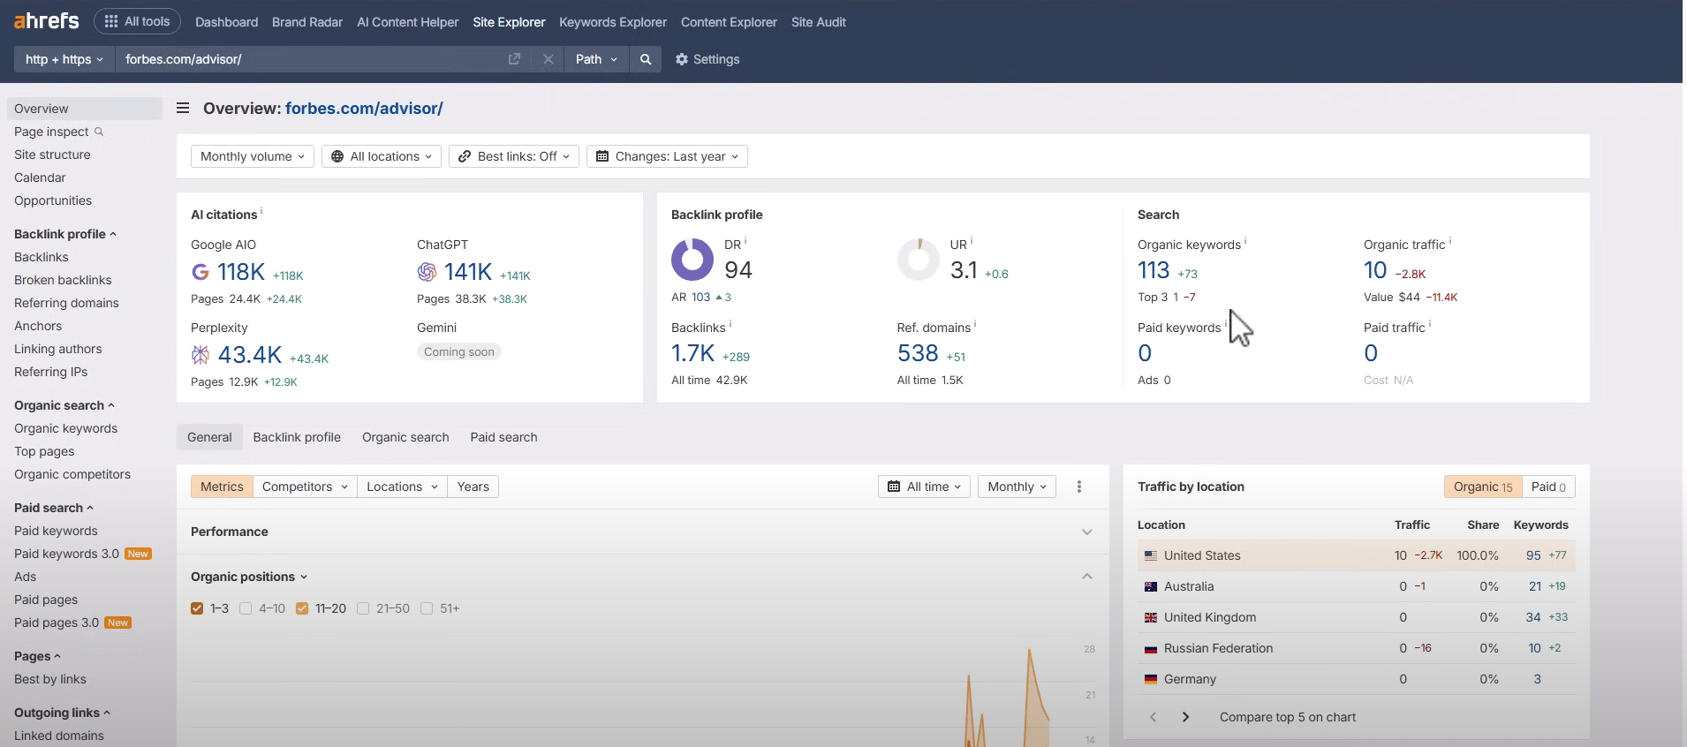This screenshot has height=747, width=1687.
Task: Click into the URL input field
Action: pos(309,59)
